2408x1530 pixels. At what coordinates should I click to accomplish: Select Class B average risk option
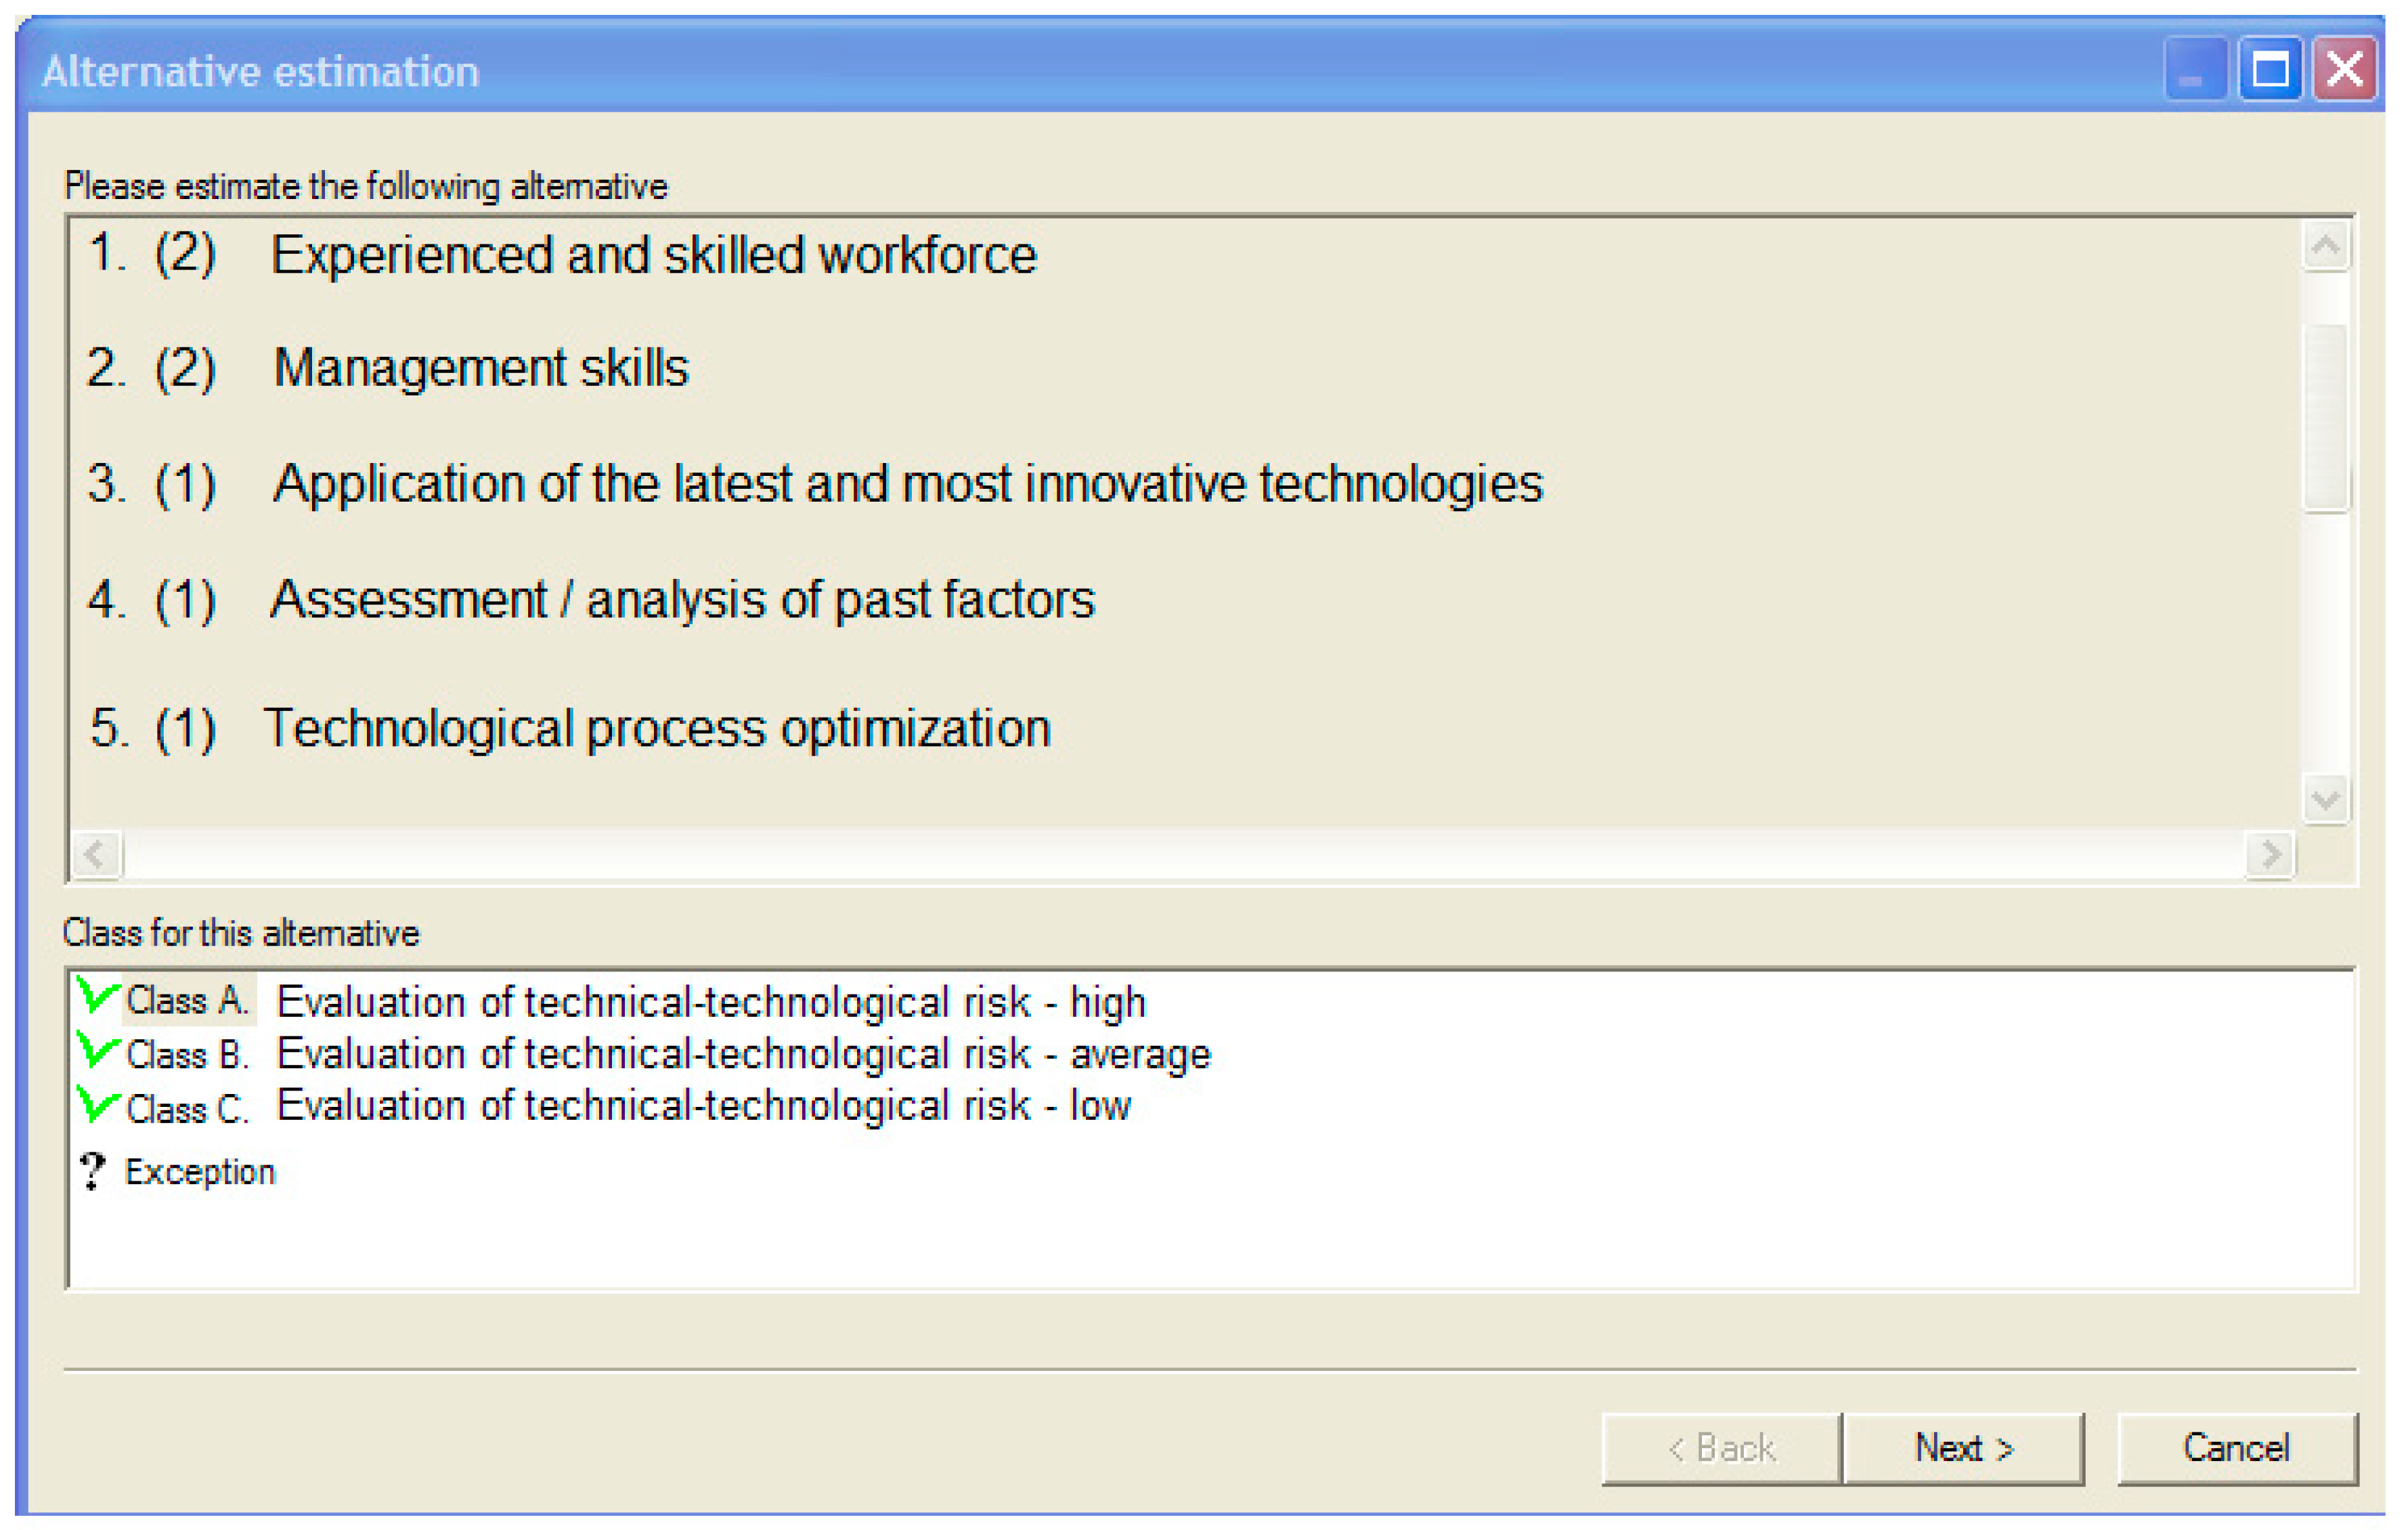742,1054
